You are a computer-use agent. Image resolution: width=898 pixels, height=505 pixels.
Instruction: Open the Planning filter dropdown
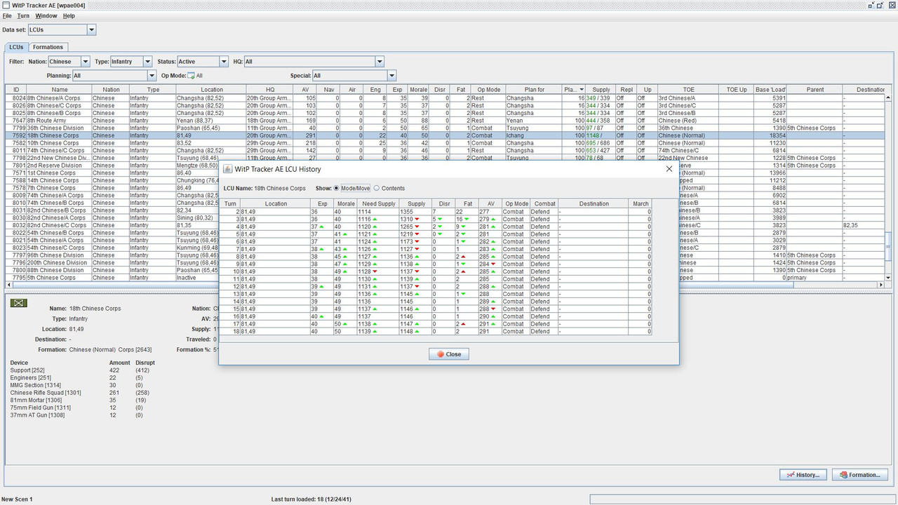click(x=152, y=76)
